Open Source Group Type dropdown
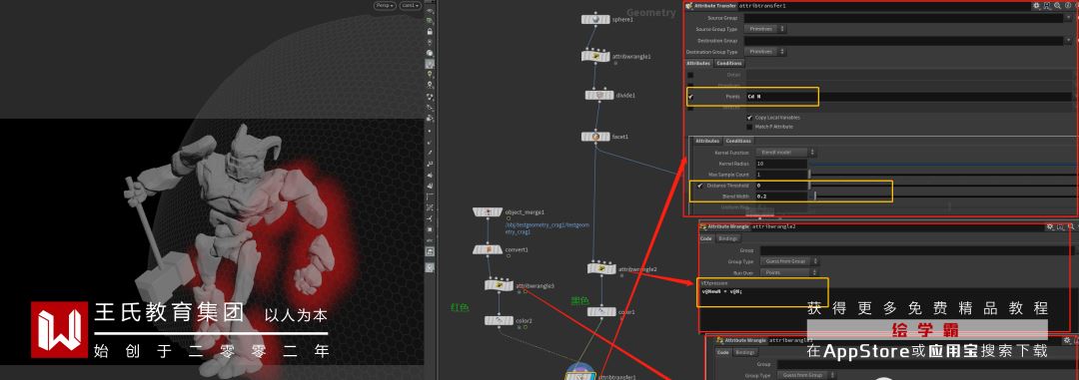This screenshot has height=380, width=1079. (x=764, y=29)
